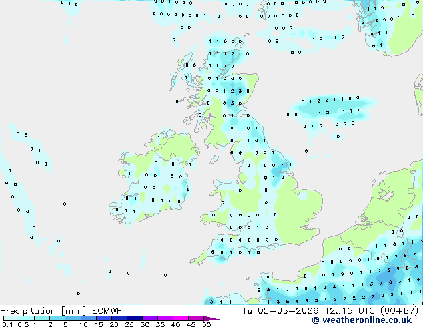423x327 pixels.
Task: Click the "(00+87)" forecast offset text
Action: tap(399, 311)
